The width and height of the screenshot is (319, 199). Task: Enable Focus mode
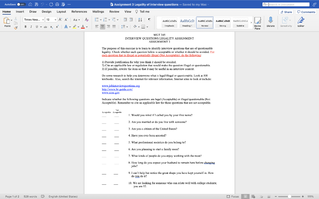233,196
